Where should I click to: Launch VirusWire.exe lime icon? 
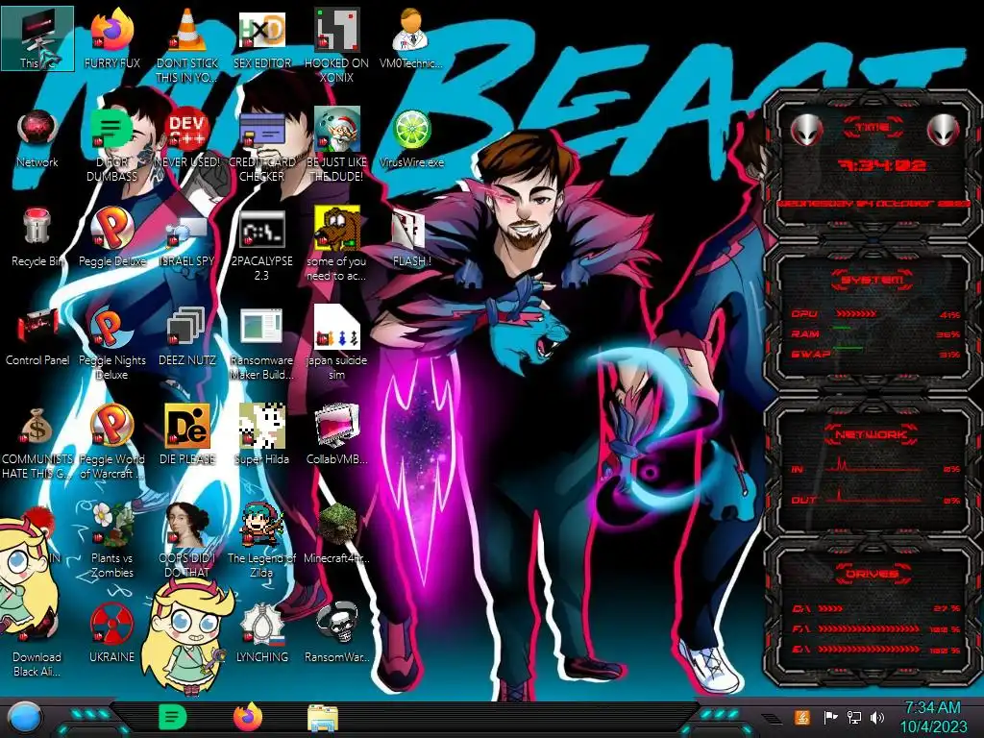411,138
